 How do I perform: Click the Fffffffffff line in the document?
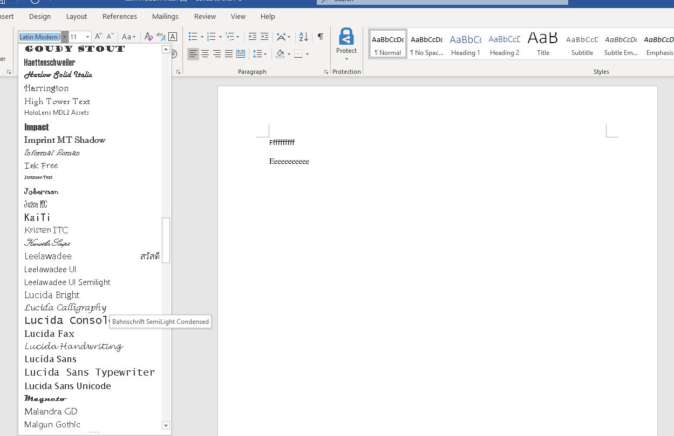[x=282, y=142]
